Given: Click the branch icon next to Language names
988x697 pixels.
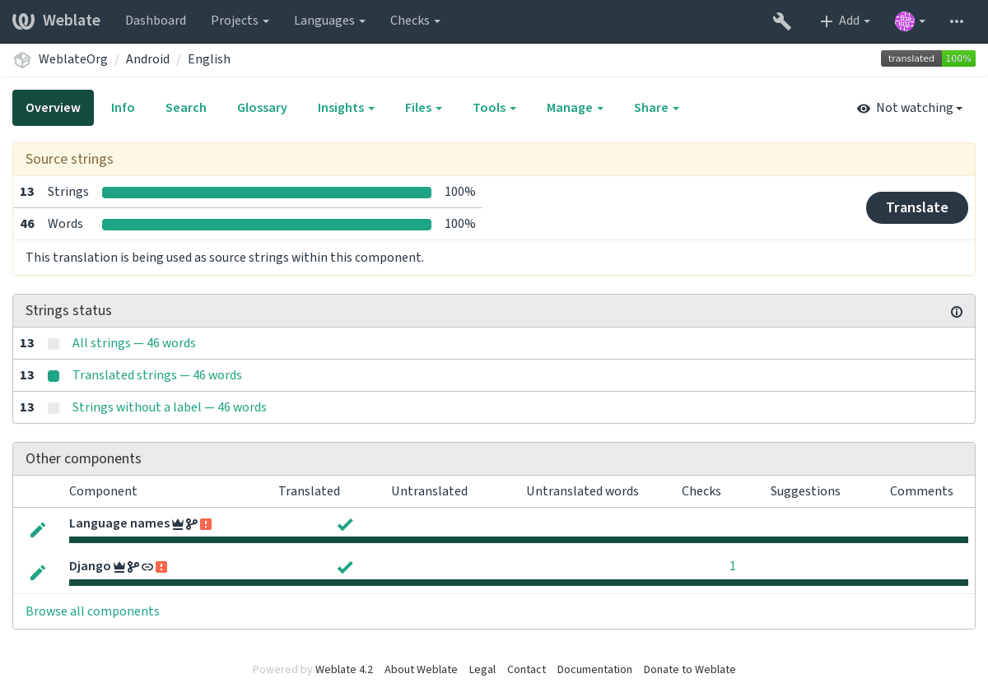Looking at the screenshot, I should pyautogui.click(x=191, y=524).
